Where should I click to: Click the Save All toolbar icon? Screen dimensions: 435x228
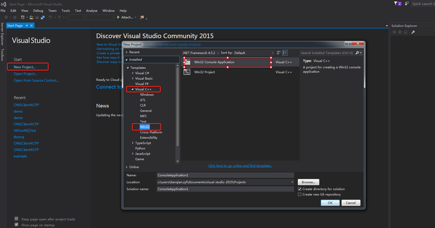pos(43,17)
